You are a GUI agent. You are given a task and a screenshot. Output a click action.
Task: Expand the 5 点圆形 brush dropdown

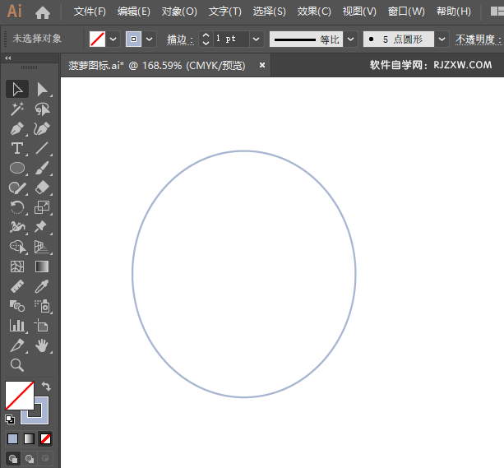tap(442, 39)
